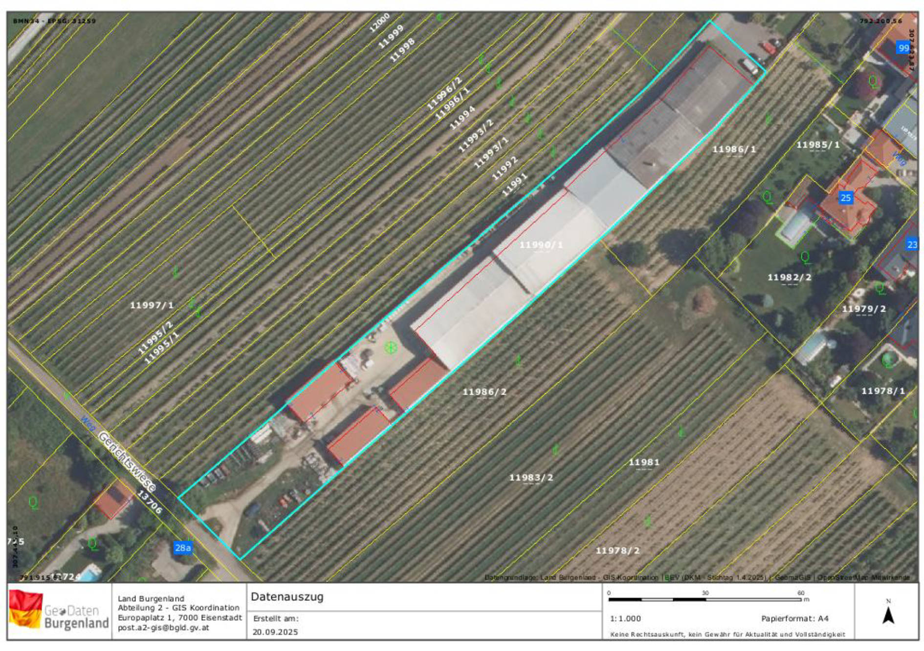Click parcel label 11991
Screen dimensions: 924x651
[x=515, y=184]
